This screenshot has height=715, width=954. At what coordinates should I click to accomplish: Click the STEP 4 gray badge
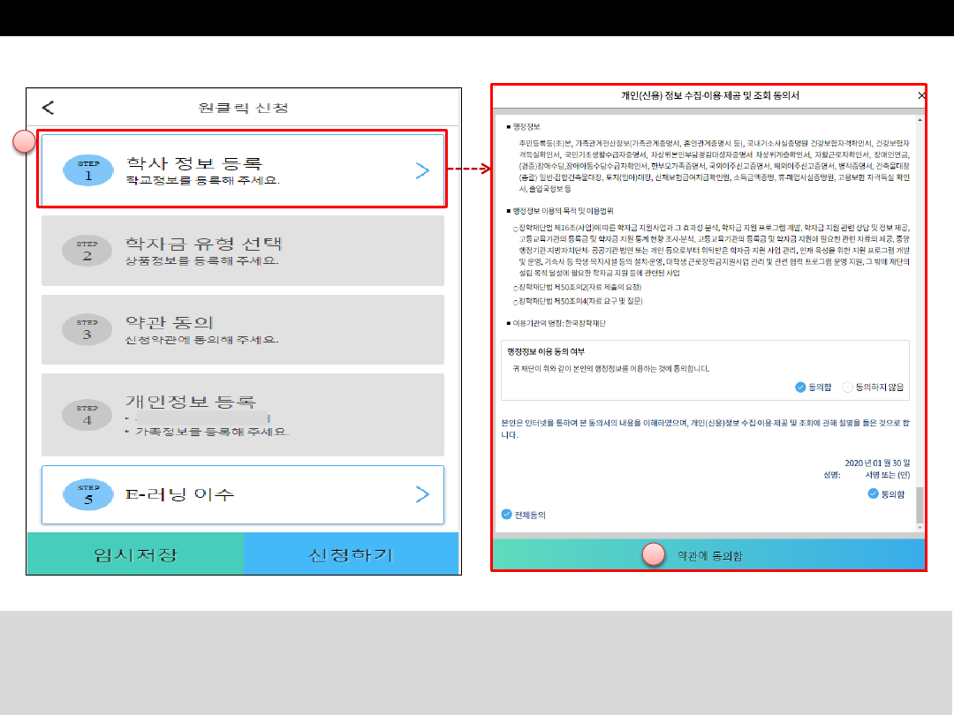[88, 415]
